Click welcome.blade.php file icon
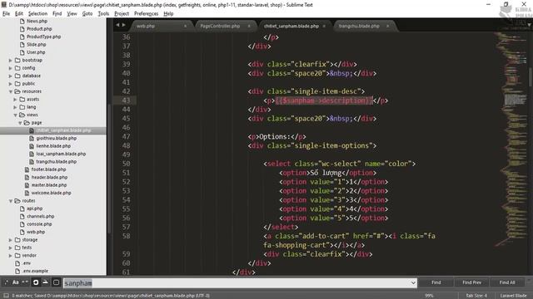The image size is (533, 299). tap(27, 193)
